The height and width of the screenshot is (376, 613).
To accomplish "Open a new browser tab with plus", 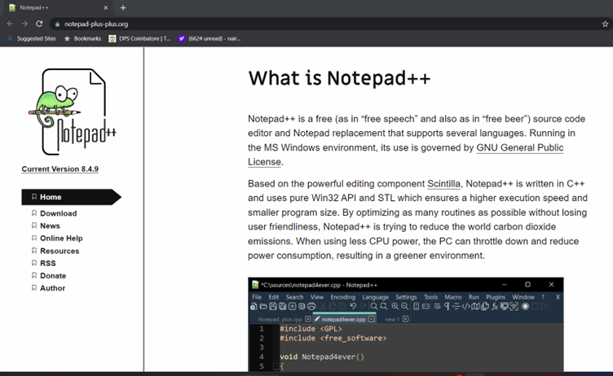I will pyautogui.click(x=123, y=7).
